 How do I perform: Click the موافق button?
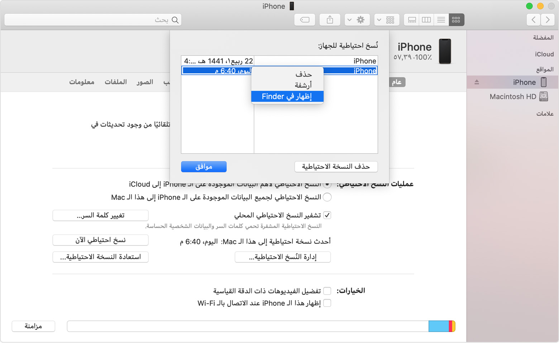click(x=204, y=166)
